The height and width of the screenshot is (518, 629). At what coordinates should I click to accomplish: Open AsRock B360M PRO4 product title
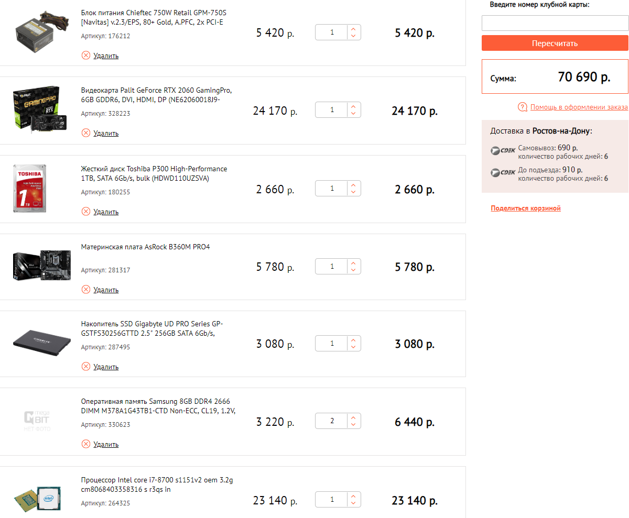click(145, 247)
